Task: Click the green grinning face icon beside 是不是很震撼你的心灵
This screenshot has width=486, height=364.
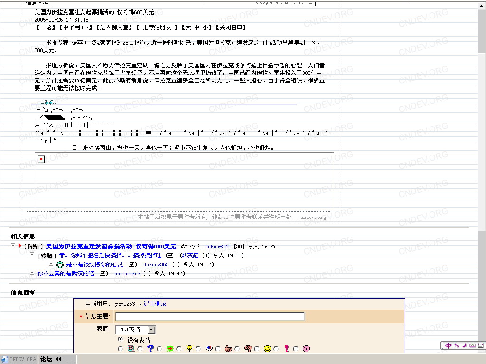Action: (60, 264)
